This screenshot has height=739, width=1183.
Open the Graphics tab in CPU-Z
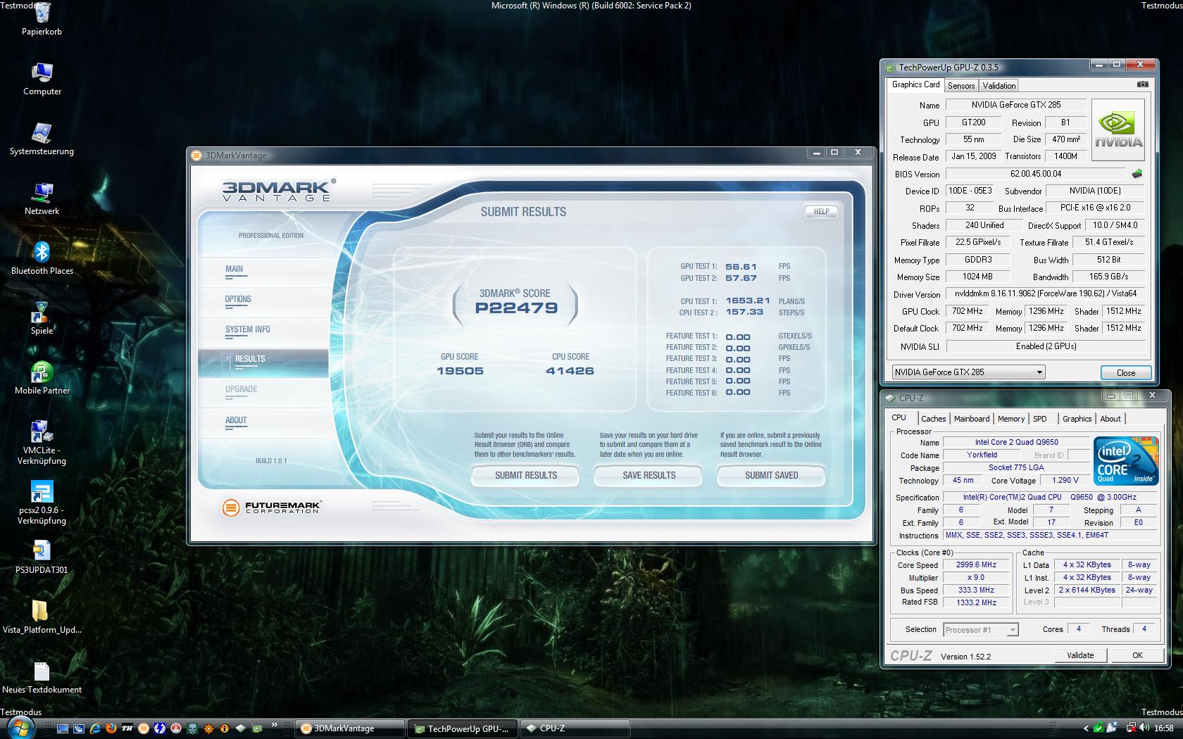1077,419
